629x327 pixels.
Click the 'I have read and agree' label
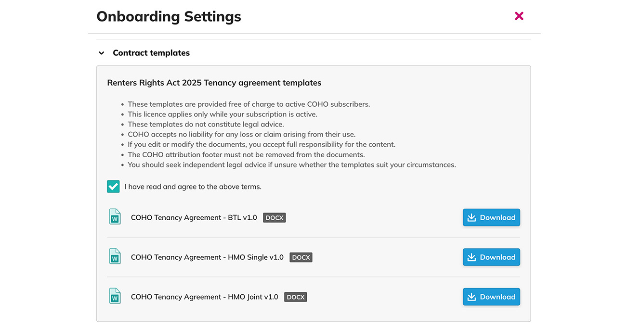[193, 187]
